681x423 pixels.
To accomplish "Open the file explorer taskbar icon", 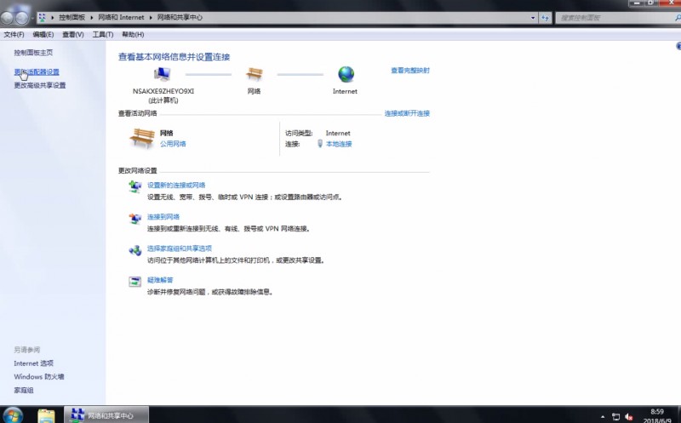I will [x=46, y=416].
